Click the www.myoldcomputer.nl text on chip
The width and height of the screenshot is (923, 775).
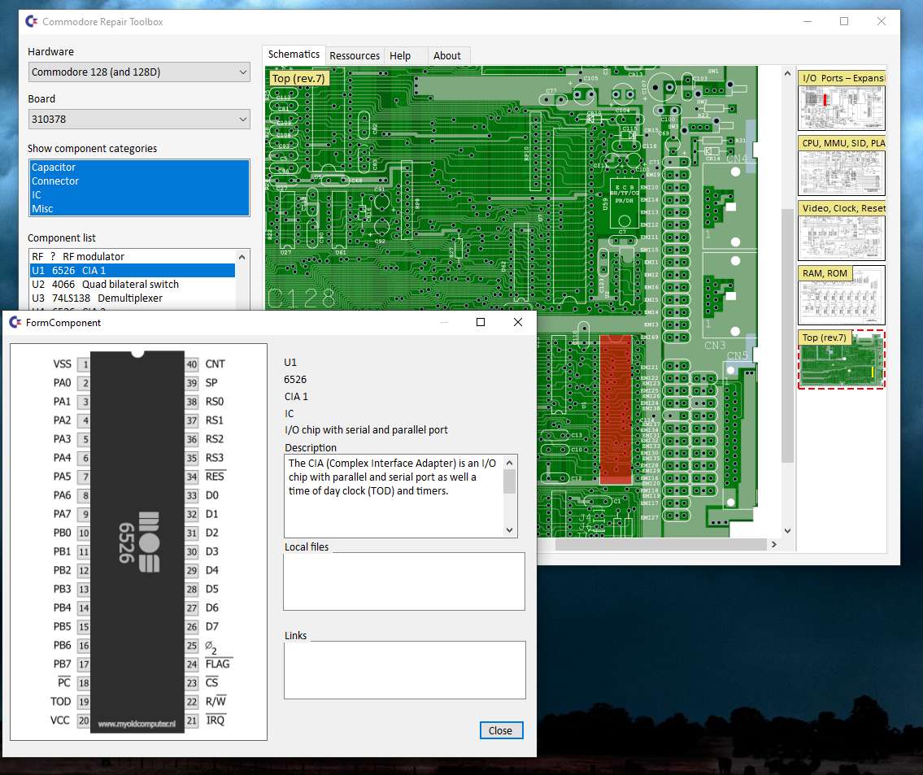(137, 724)
